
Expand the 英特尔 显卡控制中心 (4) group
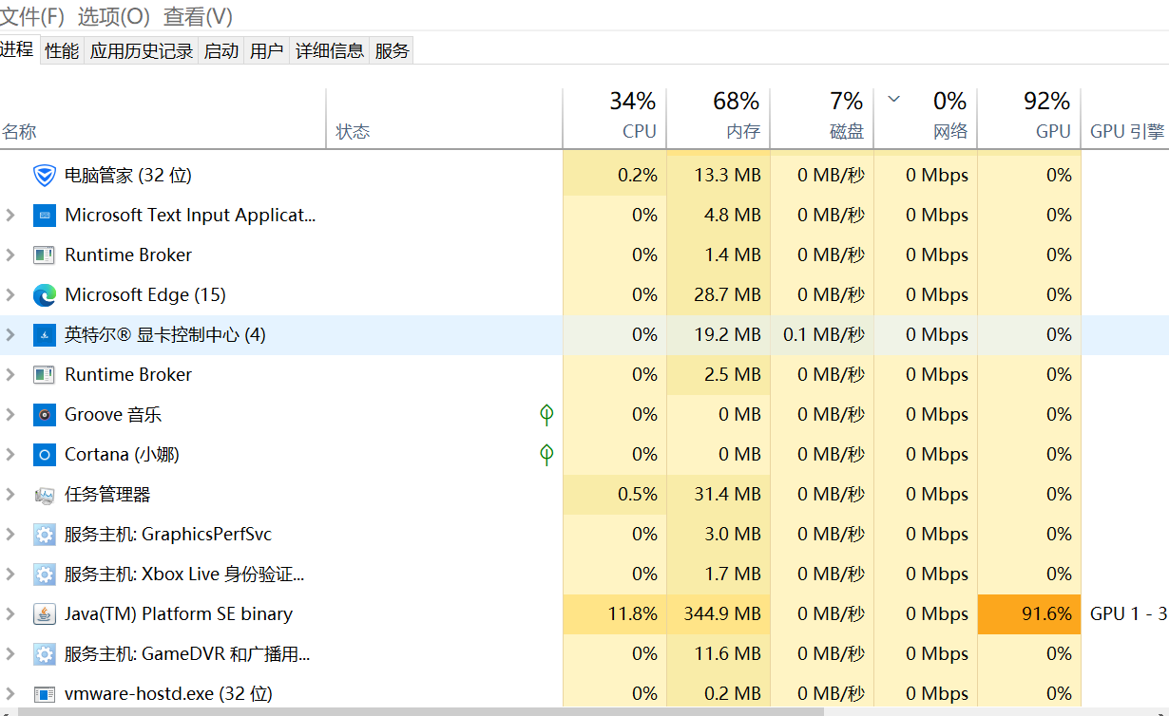point(10,335)
